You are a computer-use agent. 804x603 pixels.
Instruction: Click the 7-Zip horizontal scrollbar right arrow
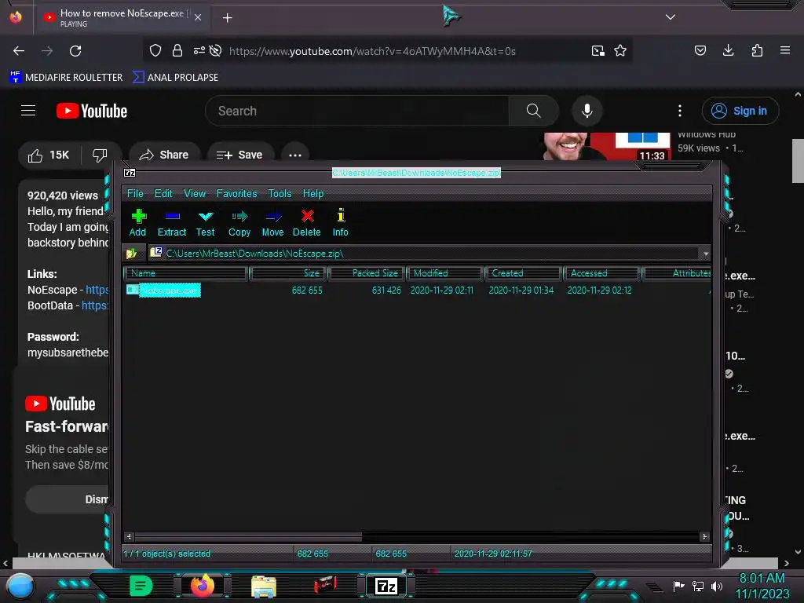pos(704,537)
